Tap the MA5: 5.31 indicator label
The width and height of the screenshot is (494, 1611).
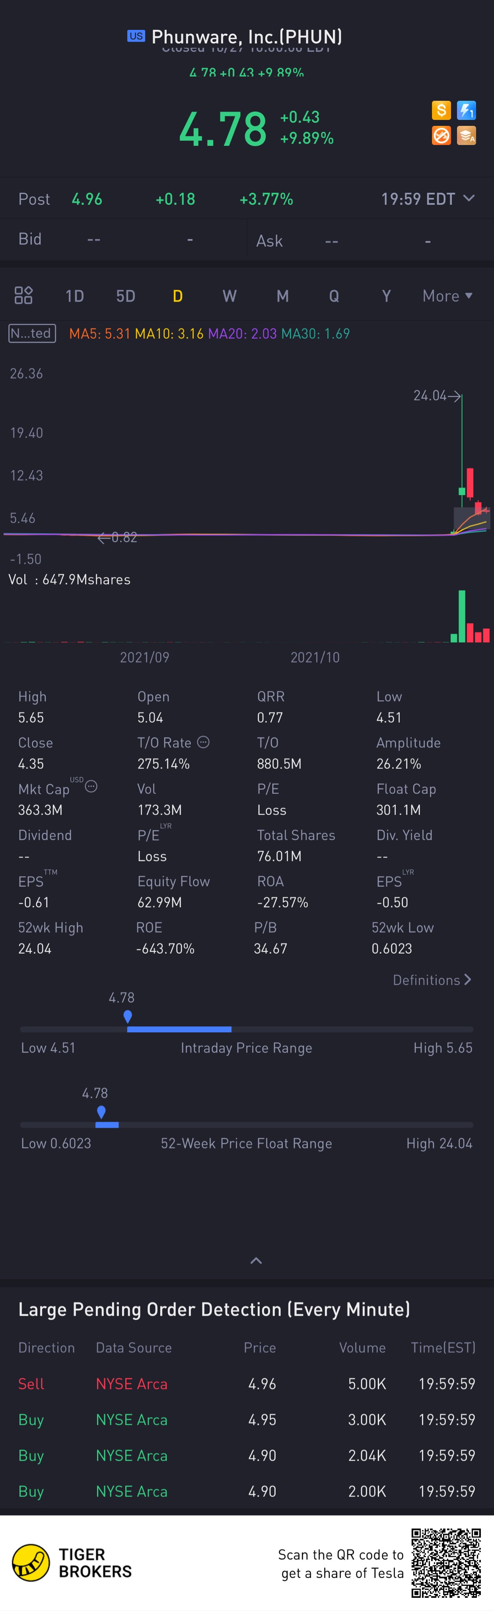pos(99,333)
